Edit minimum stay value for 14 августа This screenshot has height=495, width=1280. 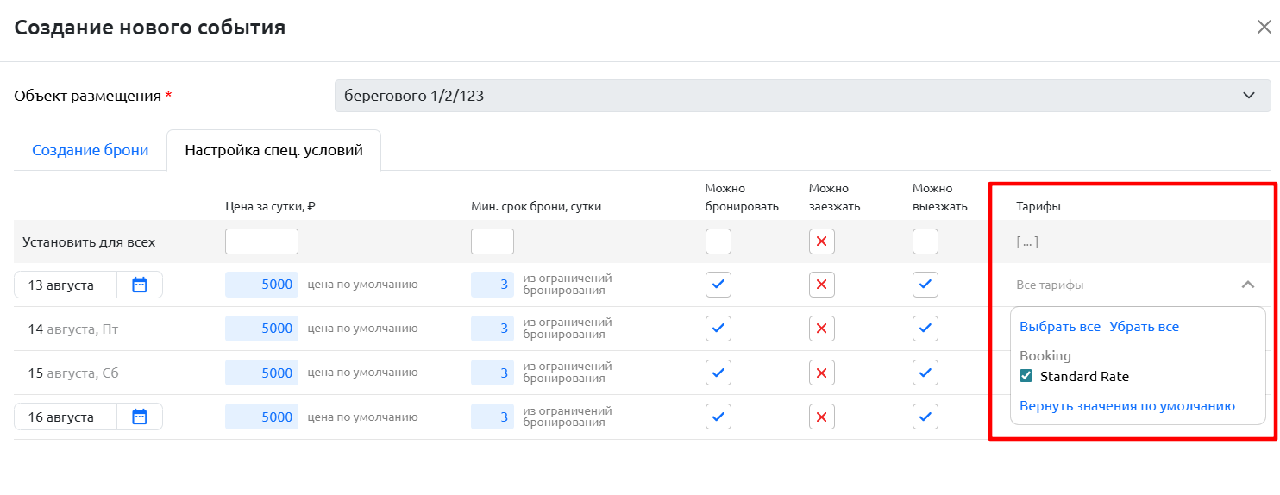click(x=493, y=329)
